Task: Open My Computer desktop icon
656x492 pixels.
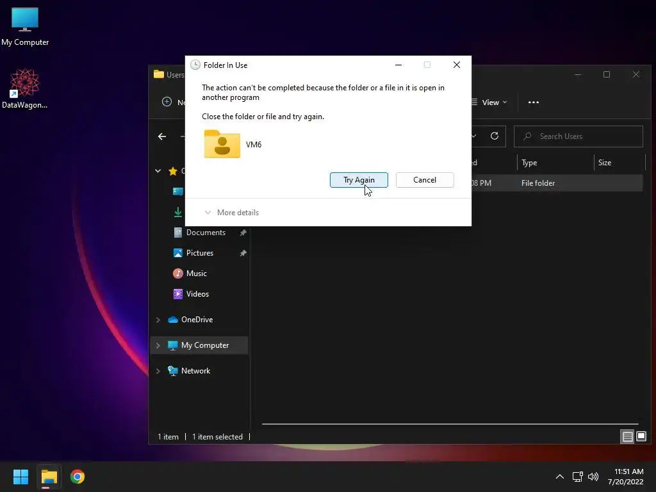Action: point(25,26)
